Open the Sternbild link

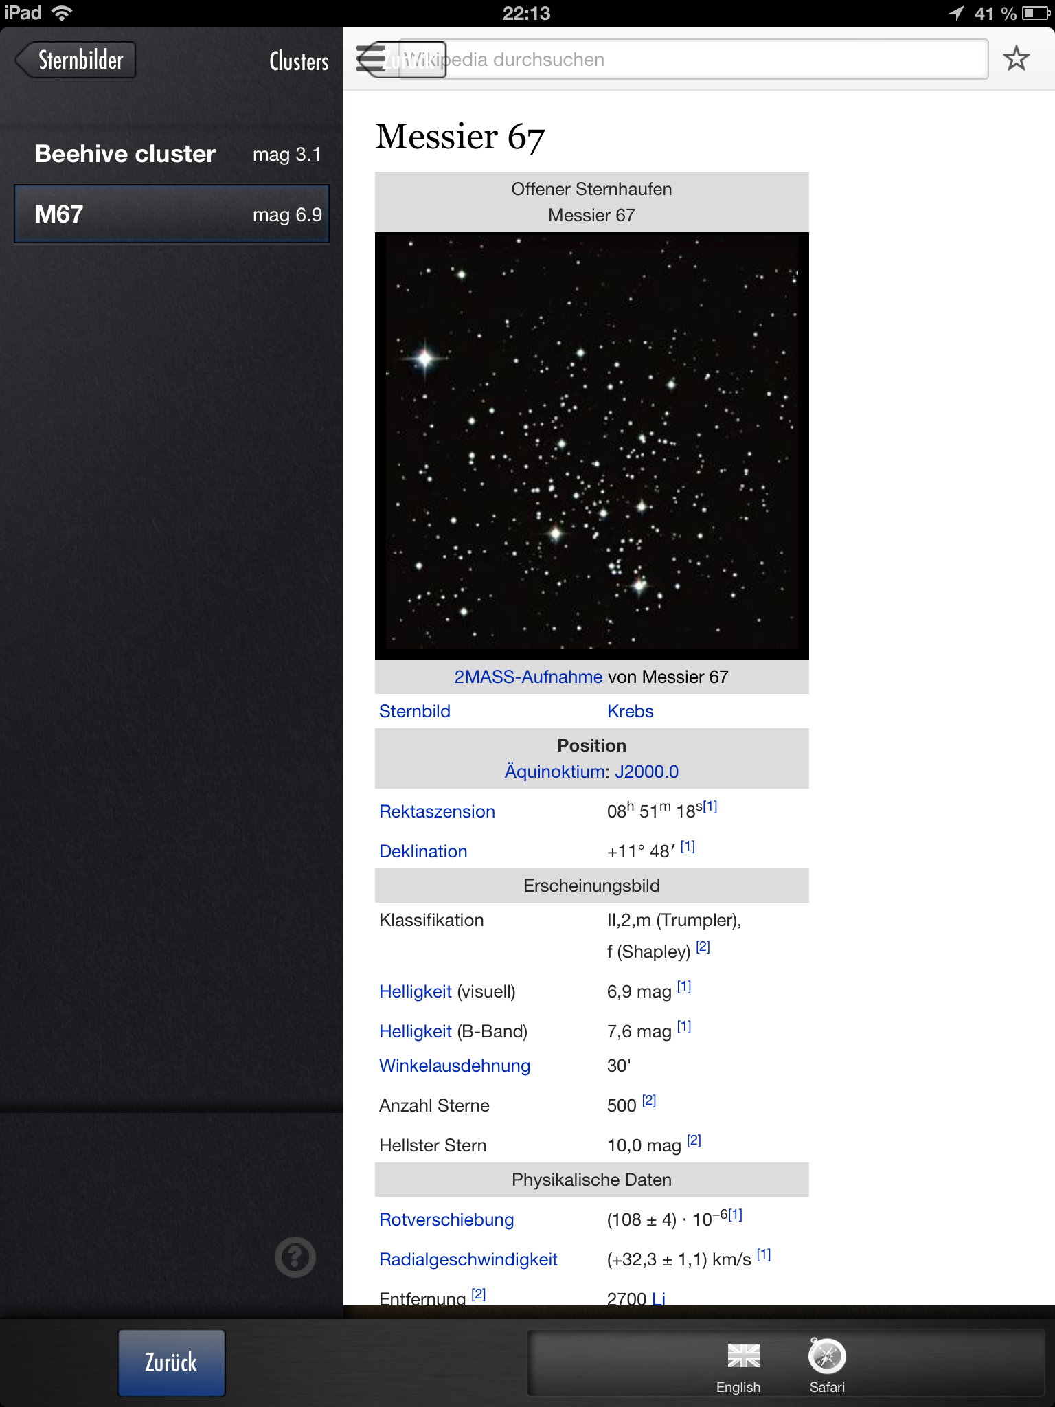point(415,711)
